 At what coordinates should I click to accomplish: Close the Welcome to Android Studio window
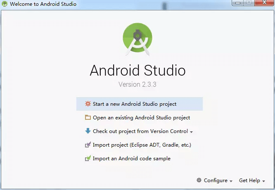point(264,3)
